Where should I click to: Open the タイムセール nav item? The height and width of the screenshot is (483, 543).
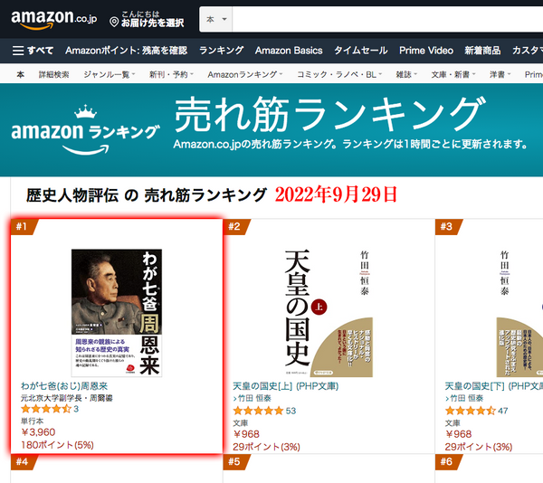point(360,51)
